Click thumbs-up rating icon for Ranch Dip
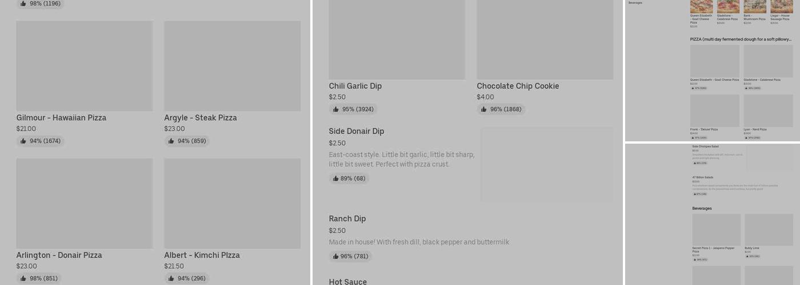 [x=336, y=256]
